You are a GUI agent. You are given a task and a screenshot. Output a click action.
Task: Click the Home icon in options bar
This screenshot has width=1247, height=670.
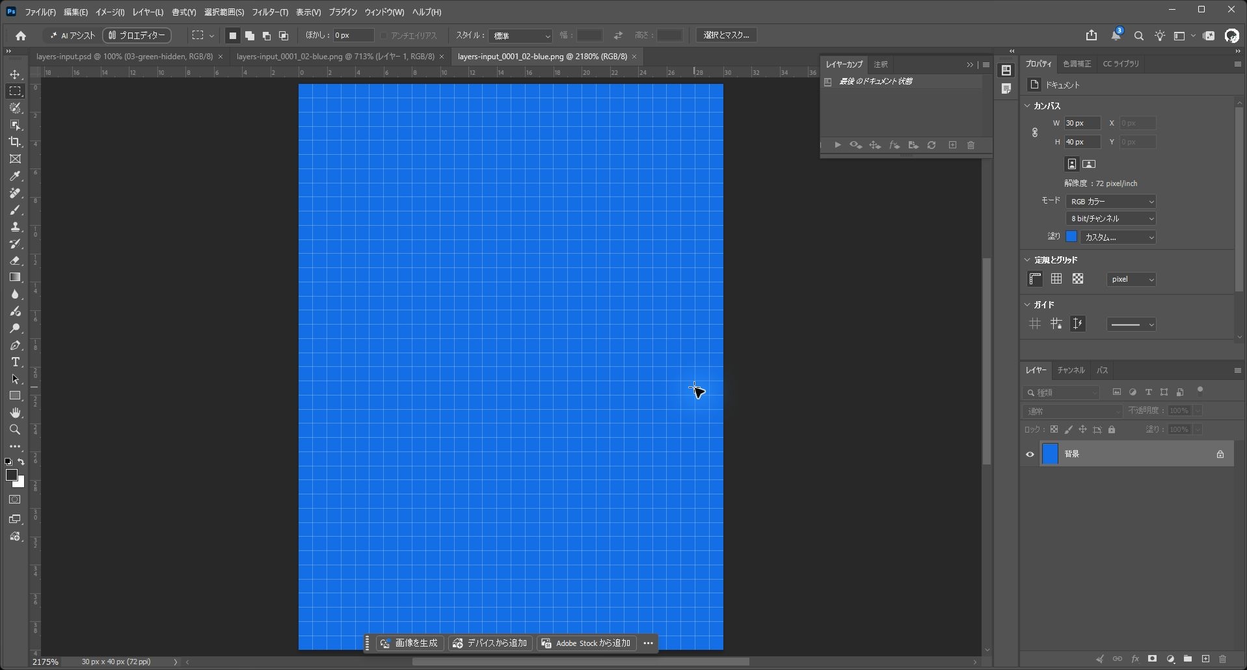click(21, 36)
